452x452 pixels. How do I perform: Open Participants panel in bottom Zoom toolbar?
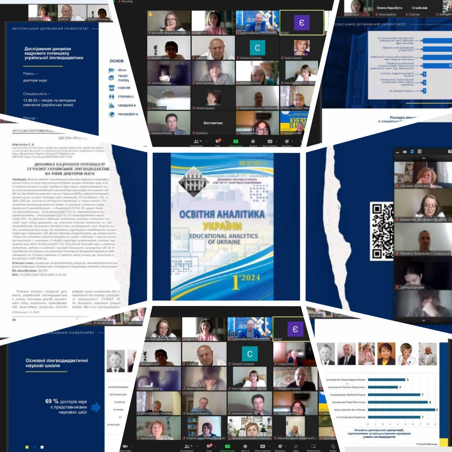[187, 447]
